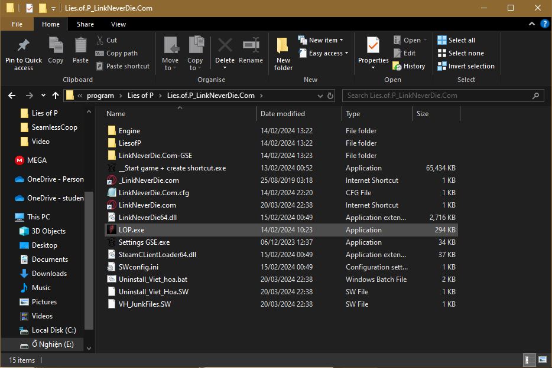The image size is (552, 368).
Task: Go up one folder level arrow
Action: [56, 96]
